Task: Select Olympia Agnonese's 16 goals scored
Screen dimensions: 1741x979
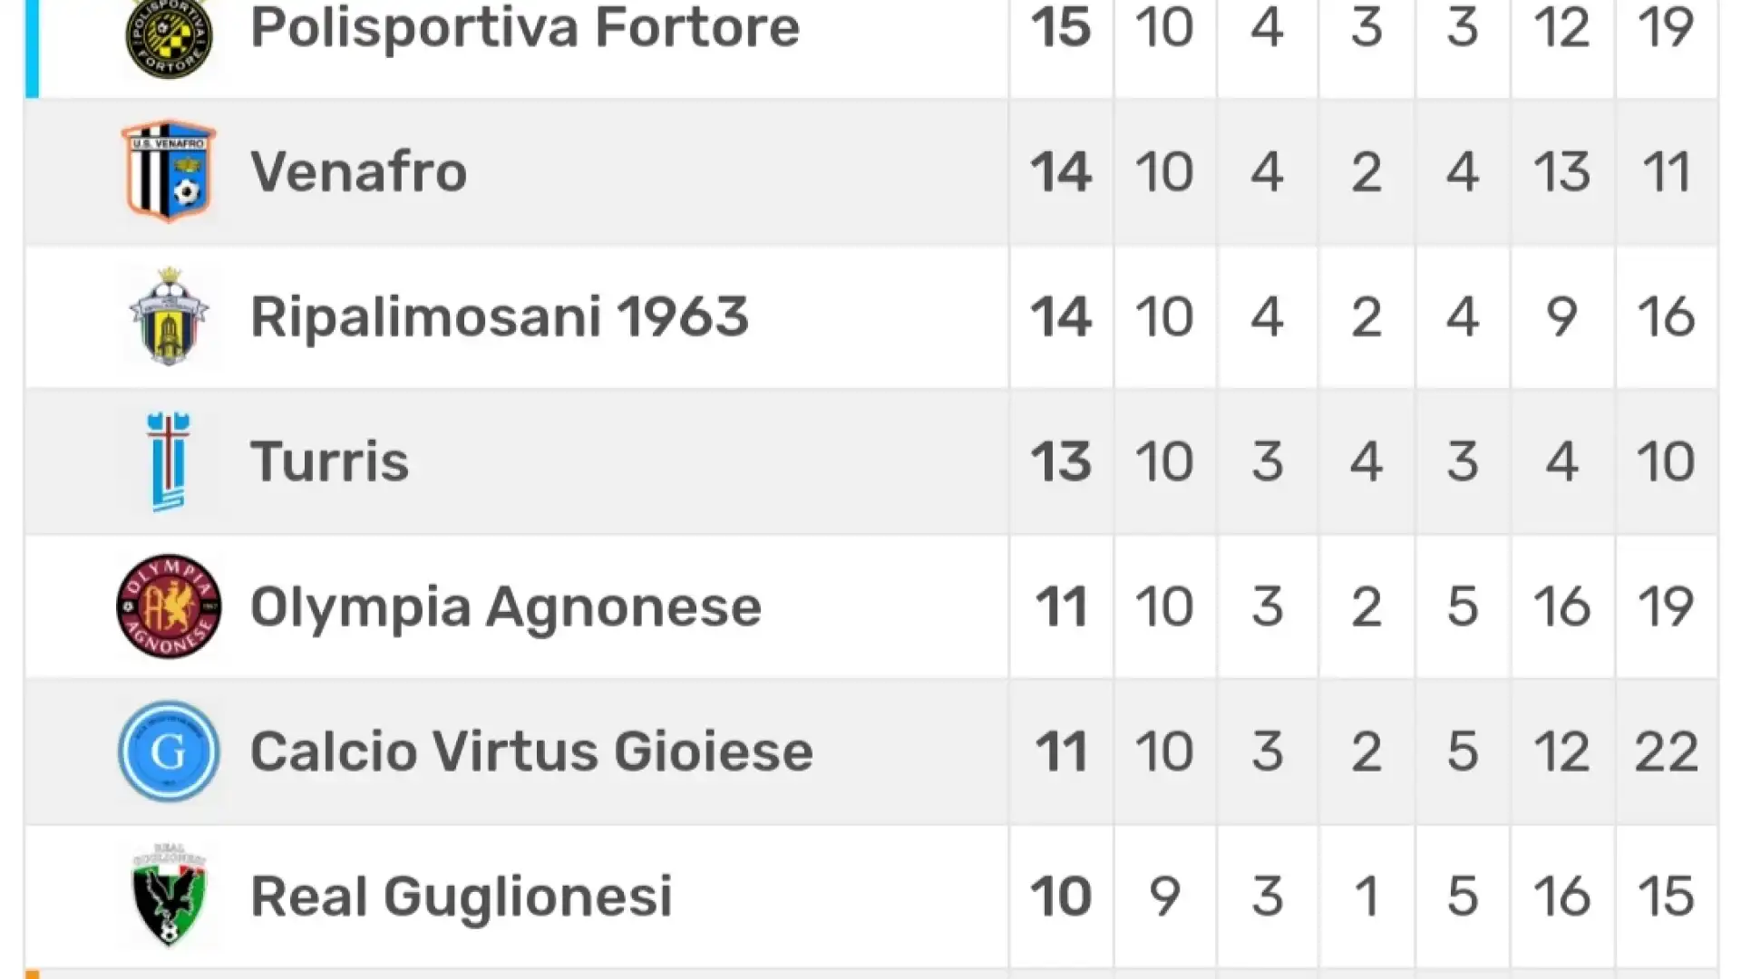Action: tap(1561, 606)
